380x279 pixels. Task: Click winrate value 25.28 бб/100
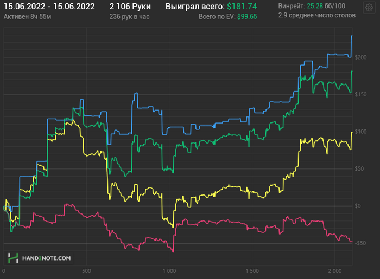point(326,6)
